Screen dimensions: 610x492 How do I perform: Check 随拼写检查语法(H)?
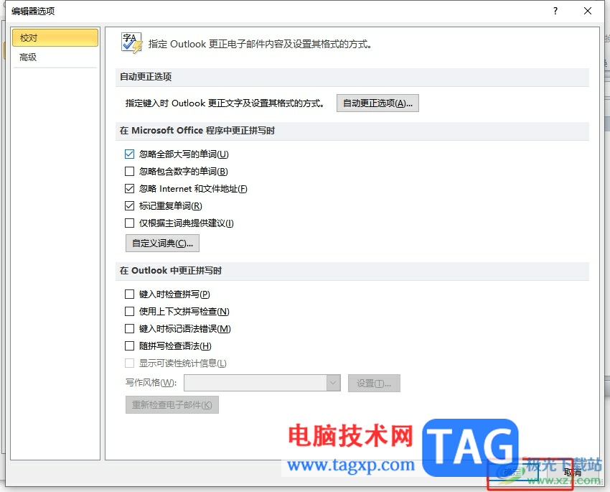tap(130, 346)
